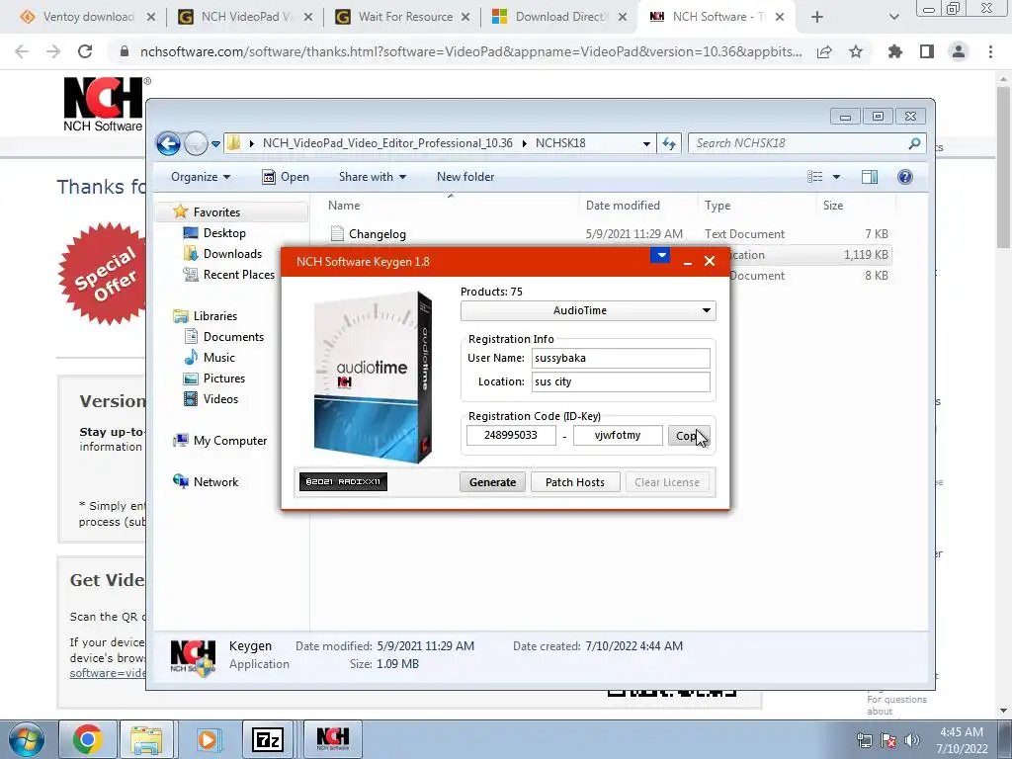
Task: Sort by Date modified column header
Action: (x=623, y=206)
